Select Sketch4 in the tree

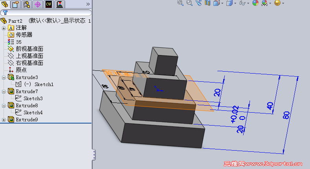tap(33, 113)
